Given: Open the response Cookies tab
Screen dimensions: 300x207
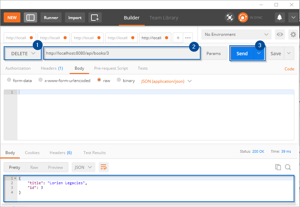Looking at the screenshot, I should [x=32, y=153].
